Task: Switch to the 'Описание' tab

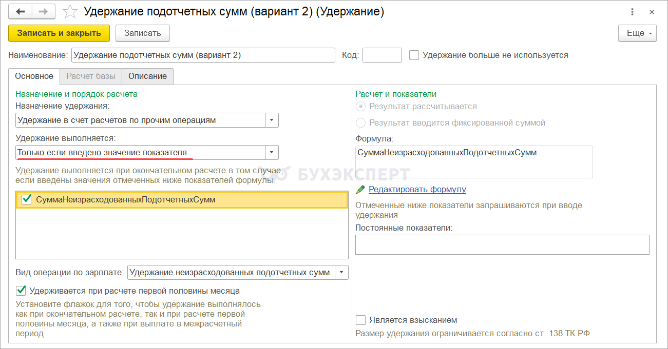Action: 147,76
